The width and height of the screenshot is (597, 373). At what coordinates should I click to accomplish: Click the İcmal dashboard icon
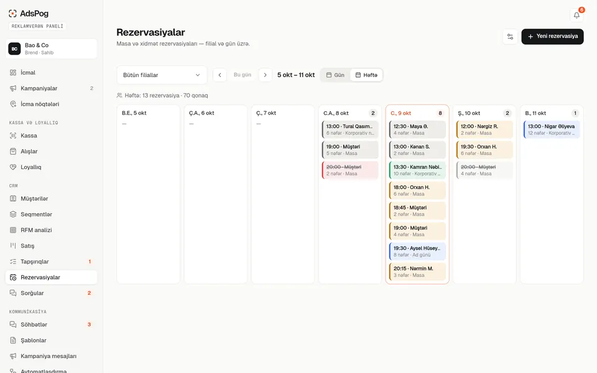[13, 72]
